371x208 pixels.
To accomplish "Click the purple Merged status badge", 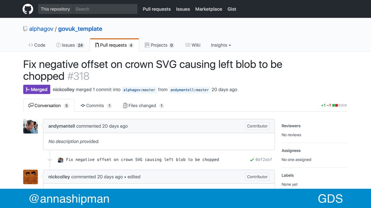I will tap(37, 90).
